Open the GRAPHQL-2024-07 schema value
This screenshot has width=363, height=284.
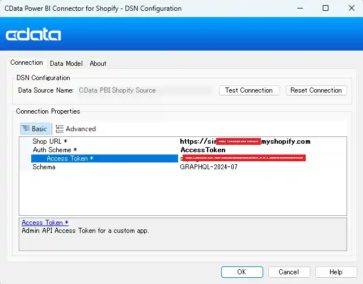(209, 167)
